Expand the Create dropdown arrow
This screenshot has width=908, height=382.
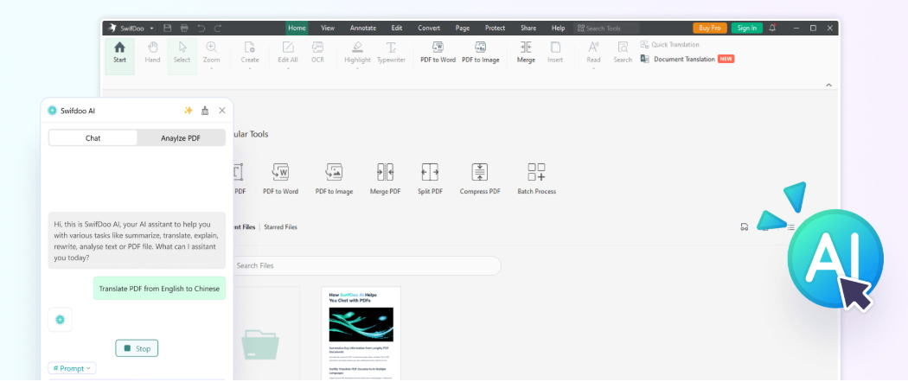coord(250,69)
